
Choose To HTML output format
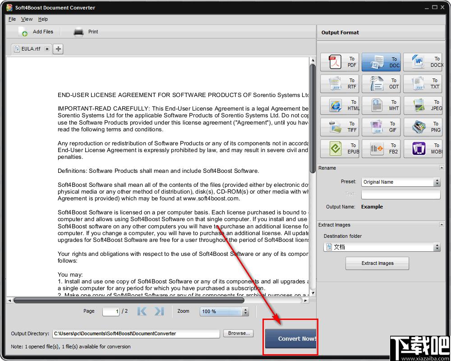click(340, 105)
